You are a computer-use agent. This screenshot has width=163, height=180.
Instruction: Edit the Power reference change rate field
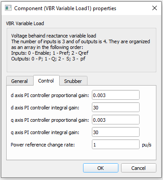[116, 144]
